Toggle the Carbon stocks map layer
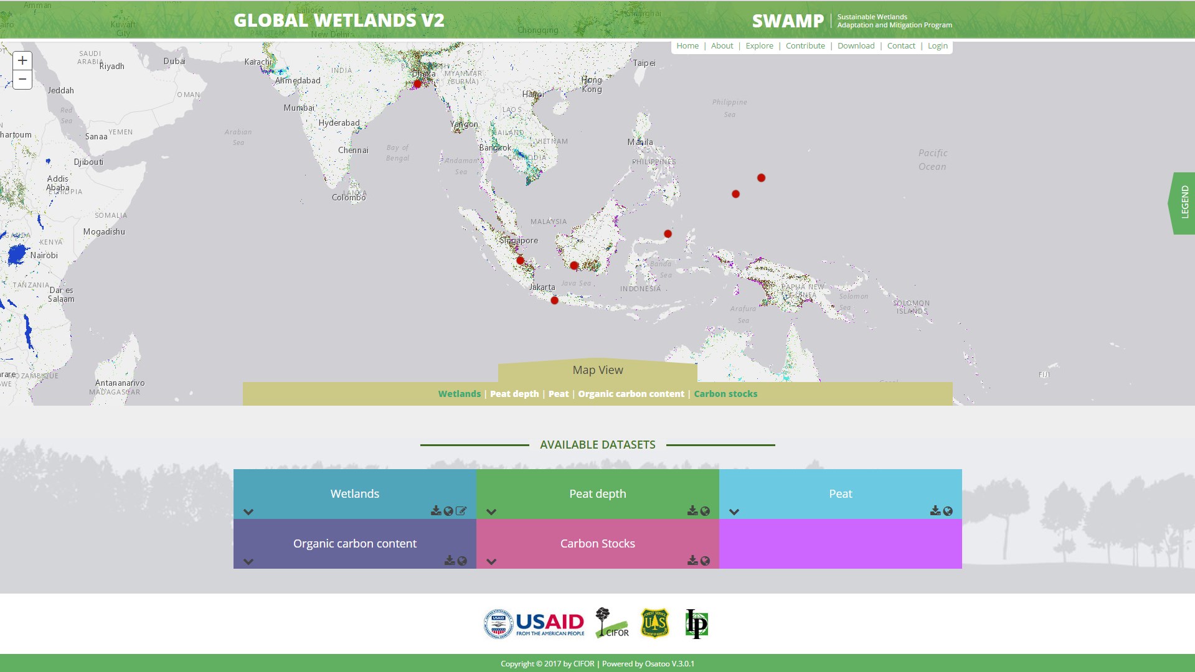Viewport: 1195px width, 672px height. [x=725, y=394]
